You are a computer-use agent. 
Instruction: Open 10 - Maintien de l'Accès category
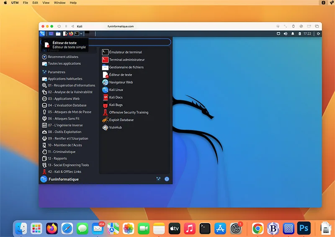(68, 145)
